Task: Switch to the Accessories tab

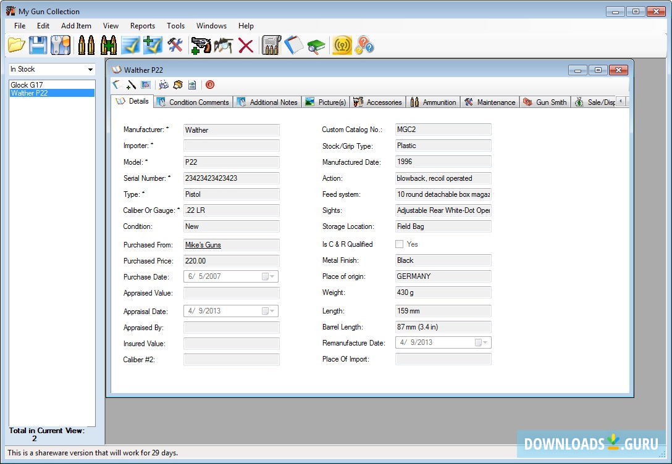Action: (377, 102)
